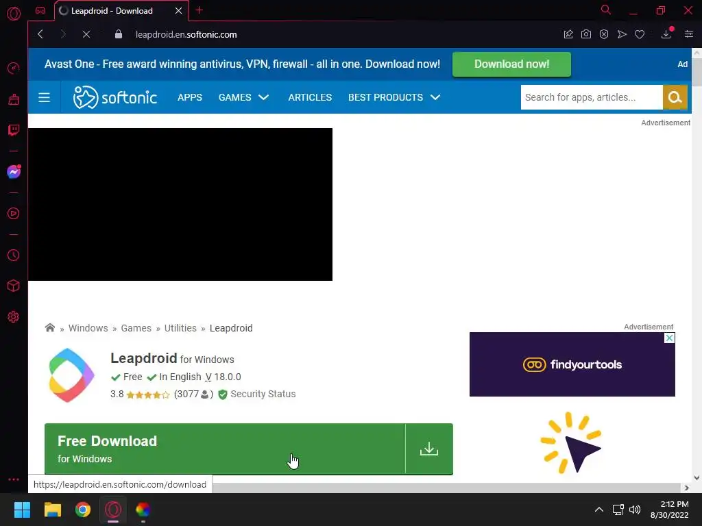Open the APPS menu item
702x526 pixels.
190,97
